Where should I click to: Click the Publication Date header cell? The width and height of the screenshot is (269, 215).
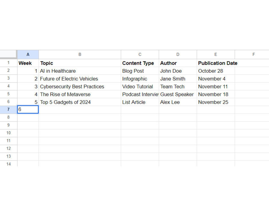pyautogui.click(x=216, y=63)
